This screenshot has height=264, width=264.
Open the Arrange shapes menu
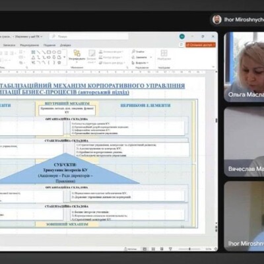click(77, 55)
